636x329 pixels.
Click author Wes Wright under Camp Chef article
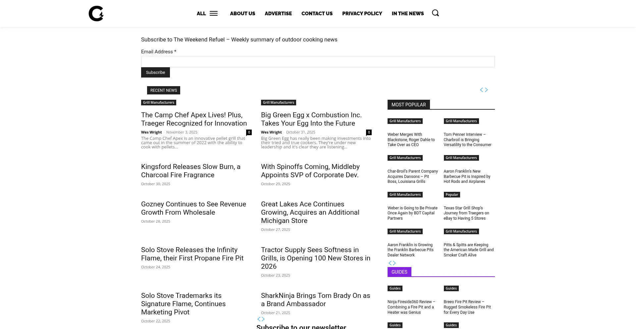(x=151, y=132)
